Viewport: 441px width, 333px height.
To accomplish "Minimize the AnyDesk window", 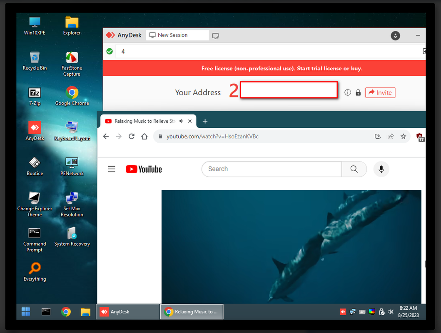I will point(418,35).
